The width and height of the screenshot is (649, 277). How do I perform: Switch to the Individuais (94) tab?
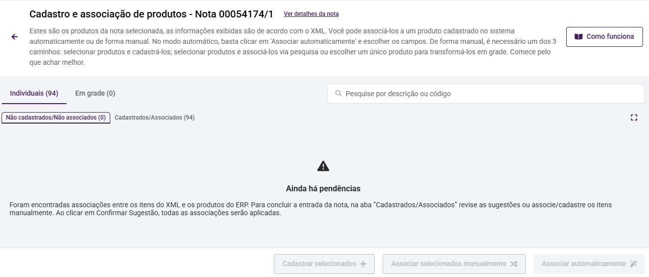coord(34,93)
